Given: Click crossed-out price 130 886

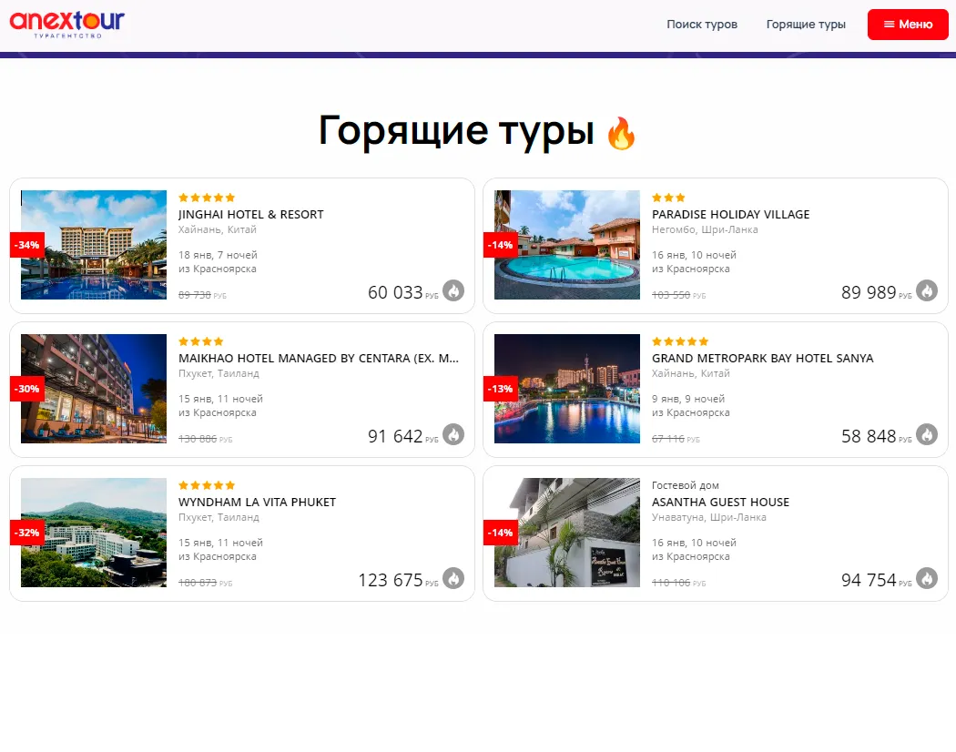Looking at the screenshot, I should coord(198,439).
